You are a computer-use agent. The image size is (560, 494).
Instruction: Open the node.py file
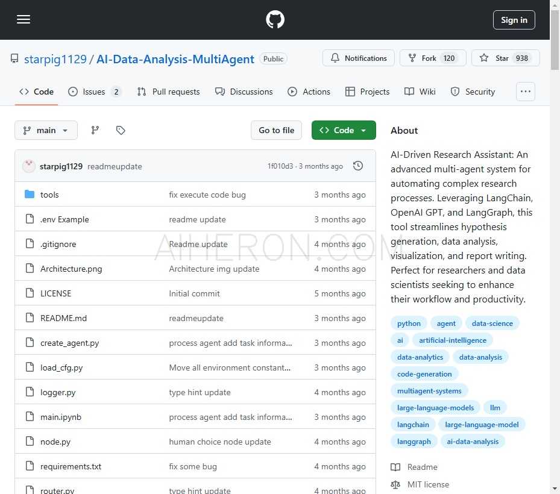coord(55,442)
